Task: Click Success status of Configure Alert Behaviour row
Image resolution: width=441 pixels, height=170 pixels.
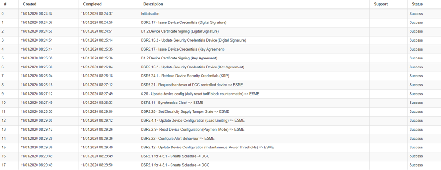Action: coord(416,139)
